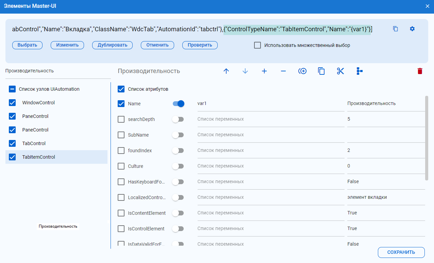Click the cut scissors icon

(x=340, y=71)
